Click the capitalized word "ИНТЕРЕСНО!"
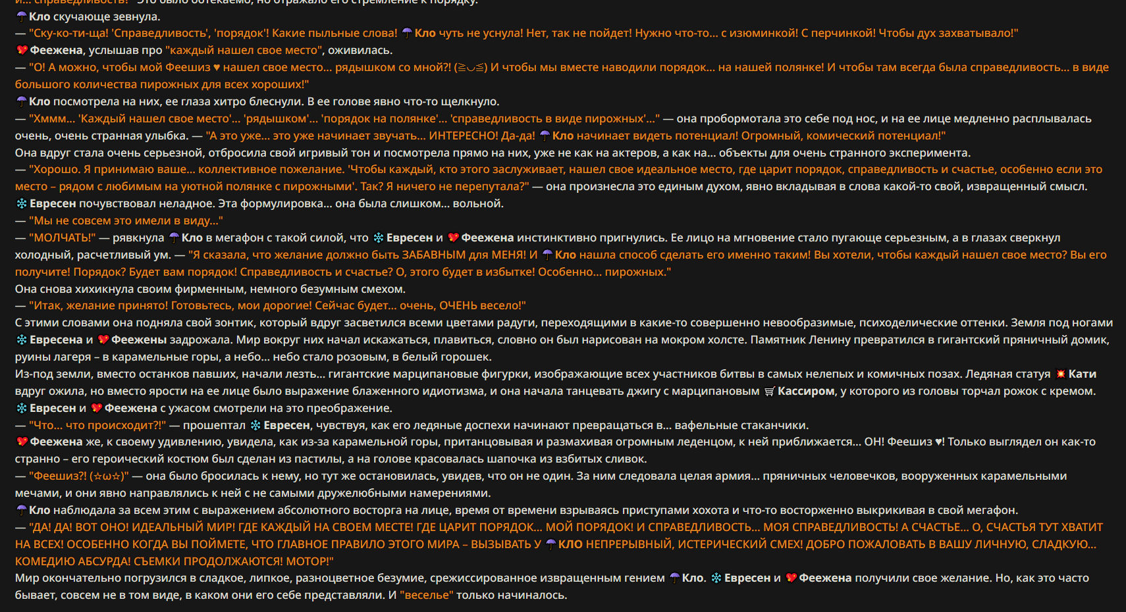1126x612 pixels. 464,136
